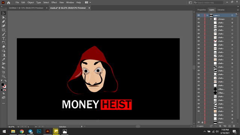This screenshot has height=135, width=240.
Task: Switch to the Properties panel tab
Action: [x=202, y=10]
